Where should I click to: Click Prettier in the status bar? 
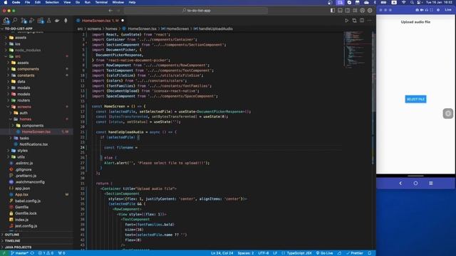coord(355,253)
